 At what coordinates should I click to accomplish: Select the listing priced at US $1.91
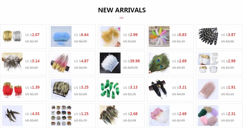click(228, 87)
